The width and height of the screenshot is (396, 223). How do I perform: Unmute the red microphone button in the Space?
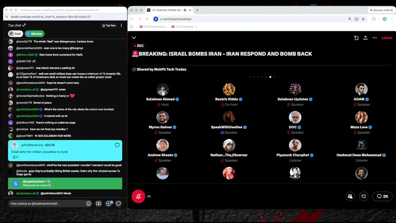(x=138, y=196)
